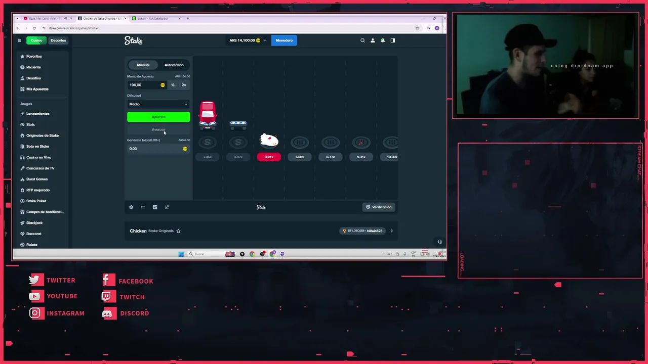Favorite Chicken game with star icon
This screenshot has height=364, width=648.
[178, 231]
